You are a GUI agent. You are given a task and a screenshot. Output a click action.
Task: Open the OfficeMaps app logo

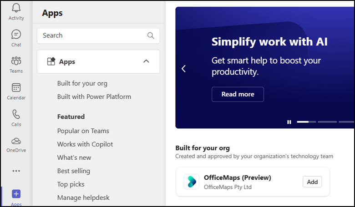click(192, 182)
